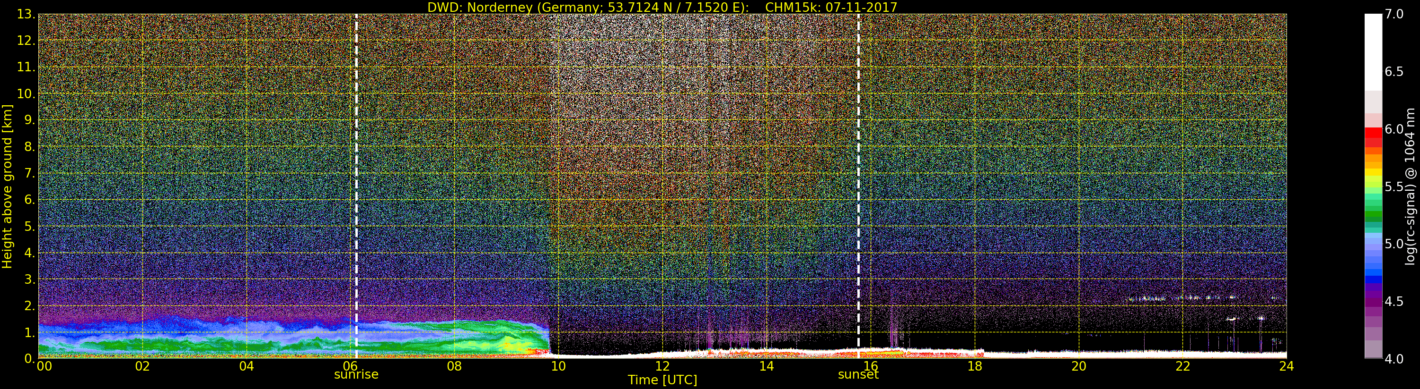The width and height of the screenshot is (1420, 389).
Task: Click height axis tick label "7."
Action: [29, 173]
